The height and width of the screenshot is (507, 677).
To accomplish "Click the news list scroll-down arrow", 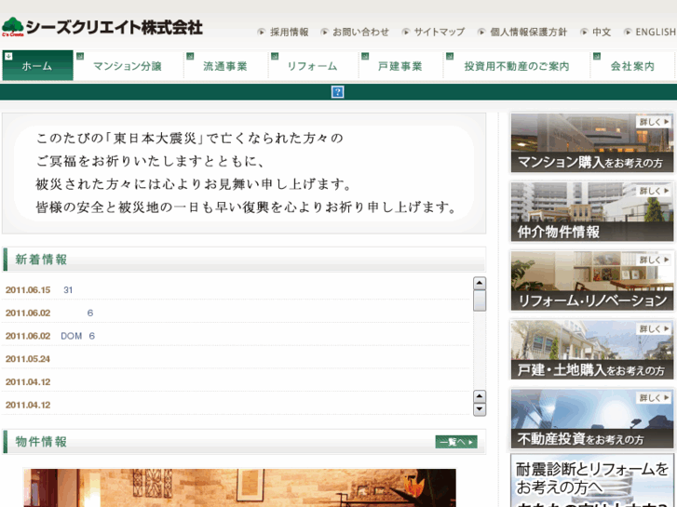I will click(x=480, y=409).
